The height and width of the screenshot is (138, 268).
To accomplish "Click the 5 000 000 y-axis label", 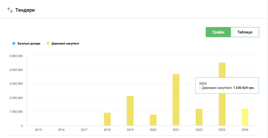I will pyautogui.click(x=16, y=56).
